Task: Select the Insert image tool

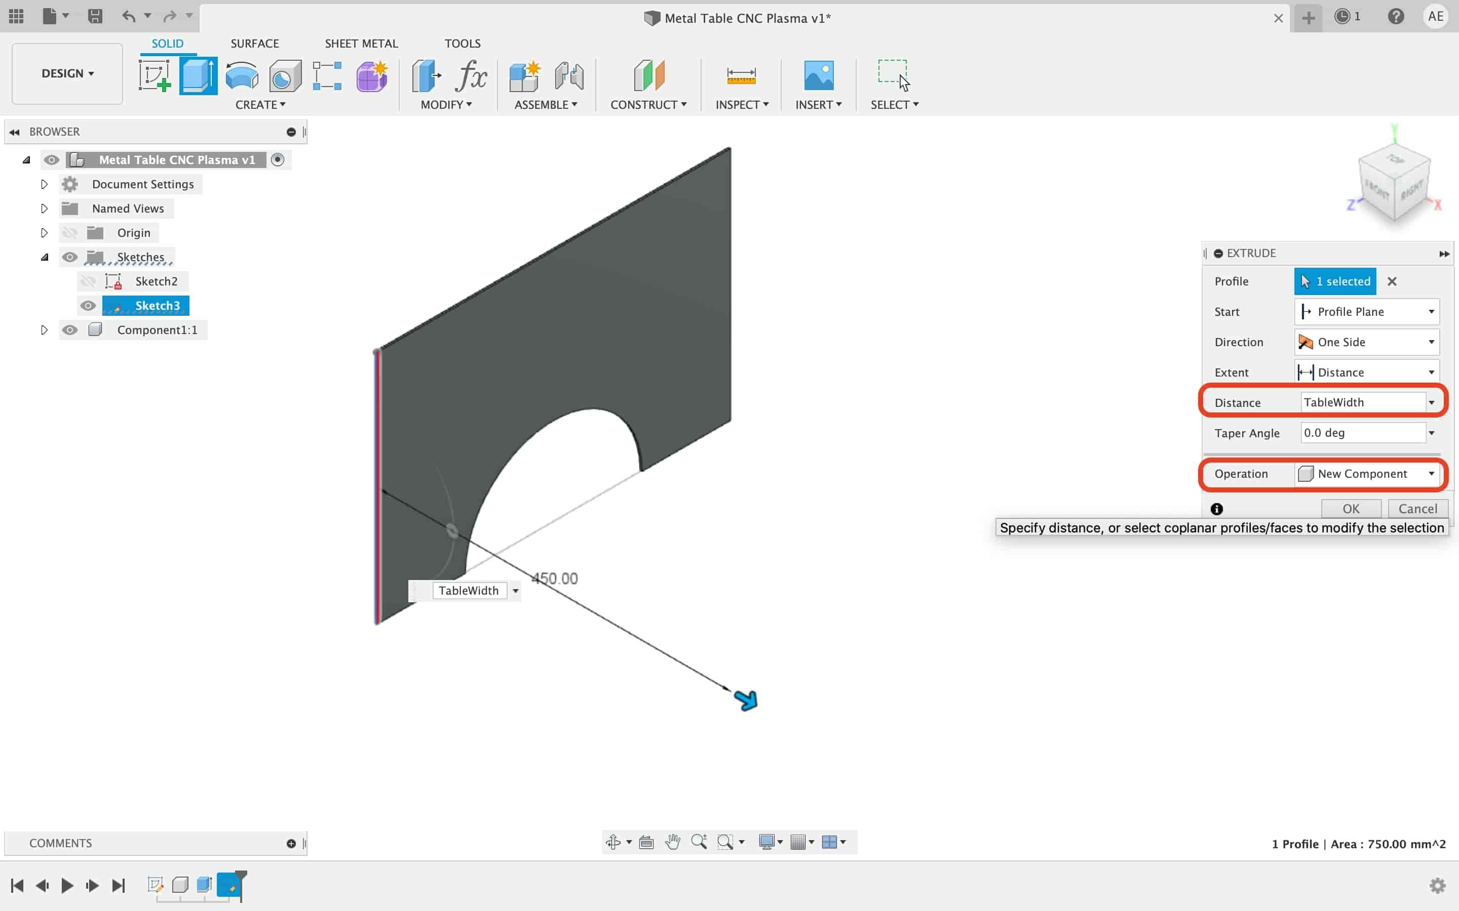Action: click(x=819, y=76)
